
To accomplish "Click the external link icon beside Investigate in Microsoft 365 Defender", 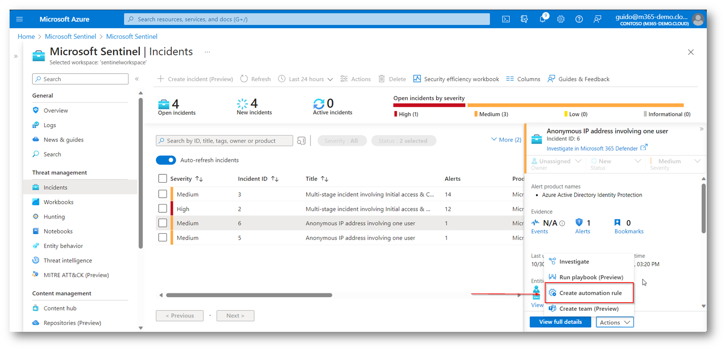I will point(644,147).
